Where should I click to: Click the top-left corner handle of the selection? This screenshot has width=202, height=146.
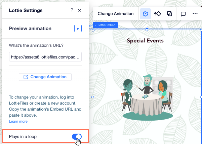(93, 30)
